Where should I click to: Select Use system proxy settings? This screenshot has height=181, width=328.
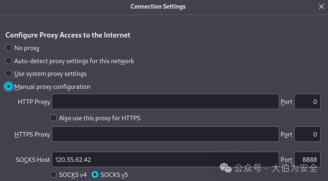[x=9, y=74]
